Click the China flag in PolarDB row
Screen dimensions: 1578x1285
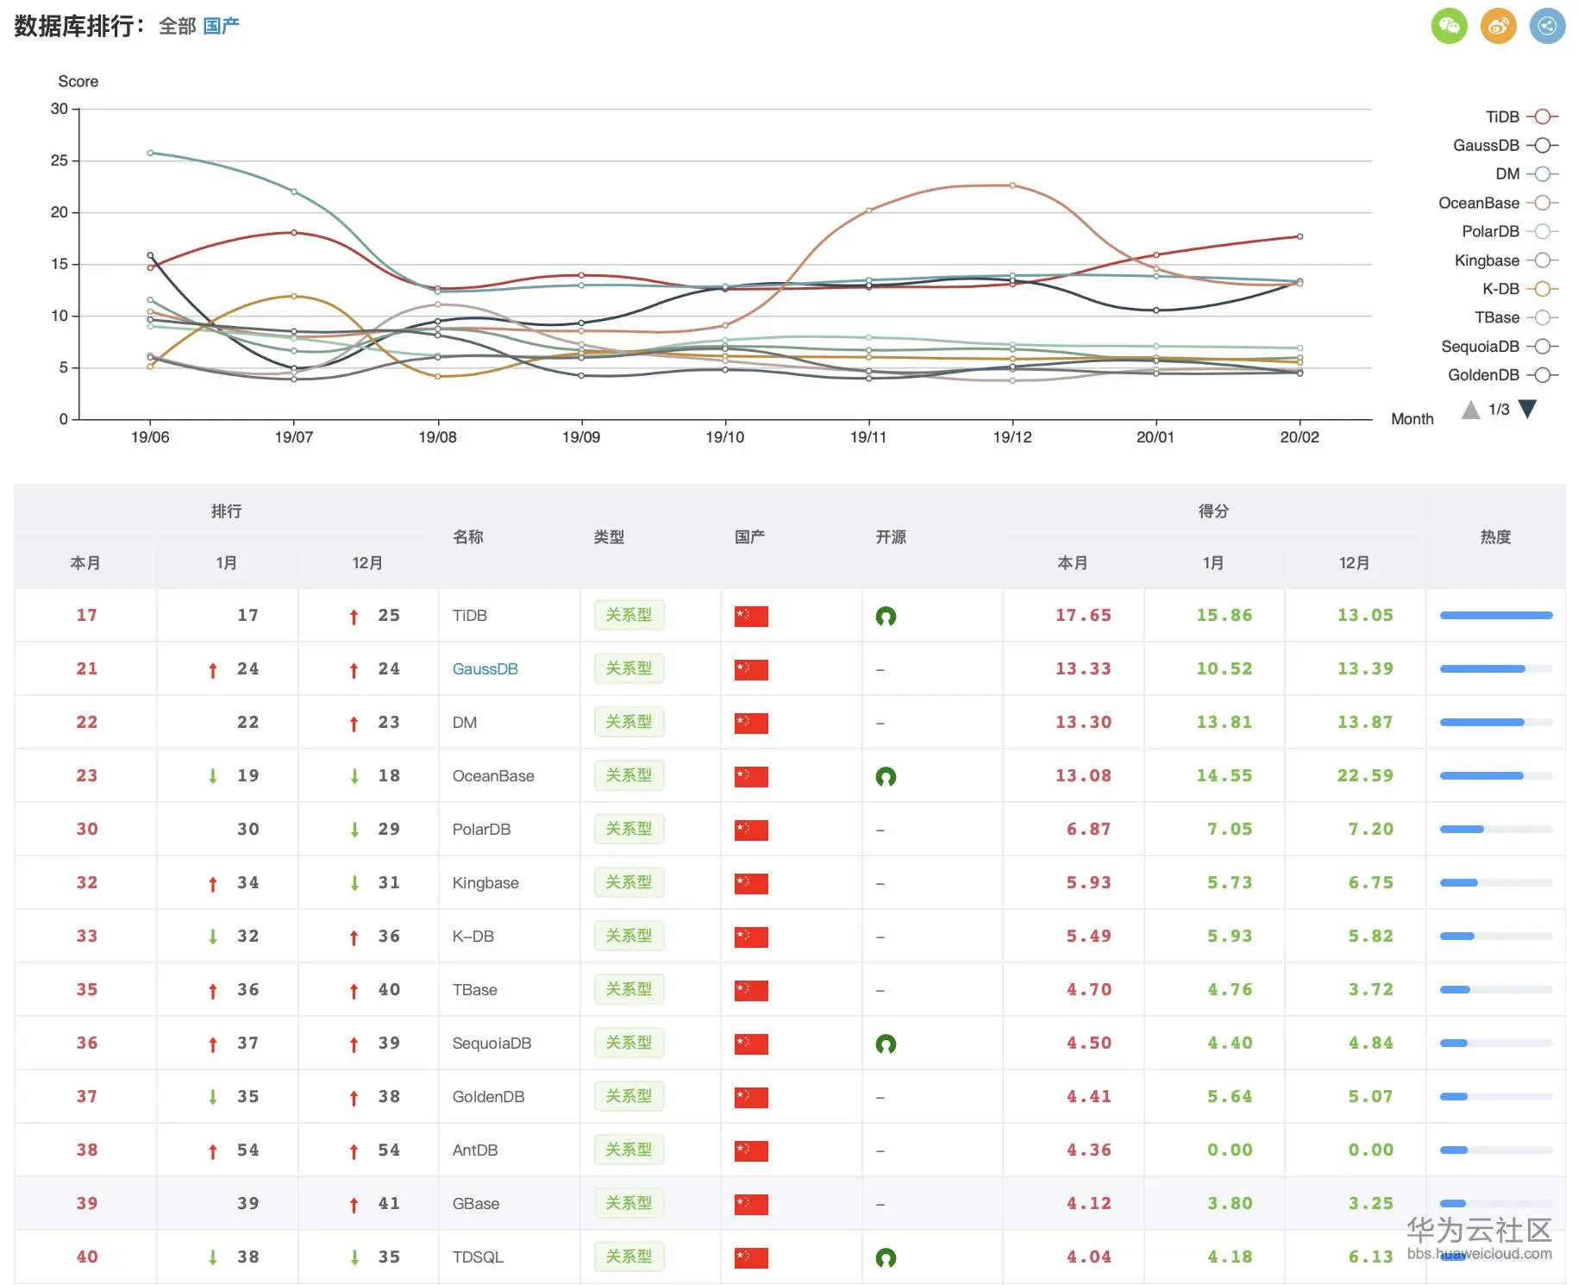(x=751, y=830)
